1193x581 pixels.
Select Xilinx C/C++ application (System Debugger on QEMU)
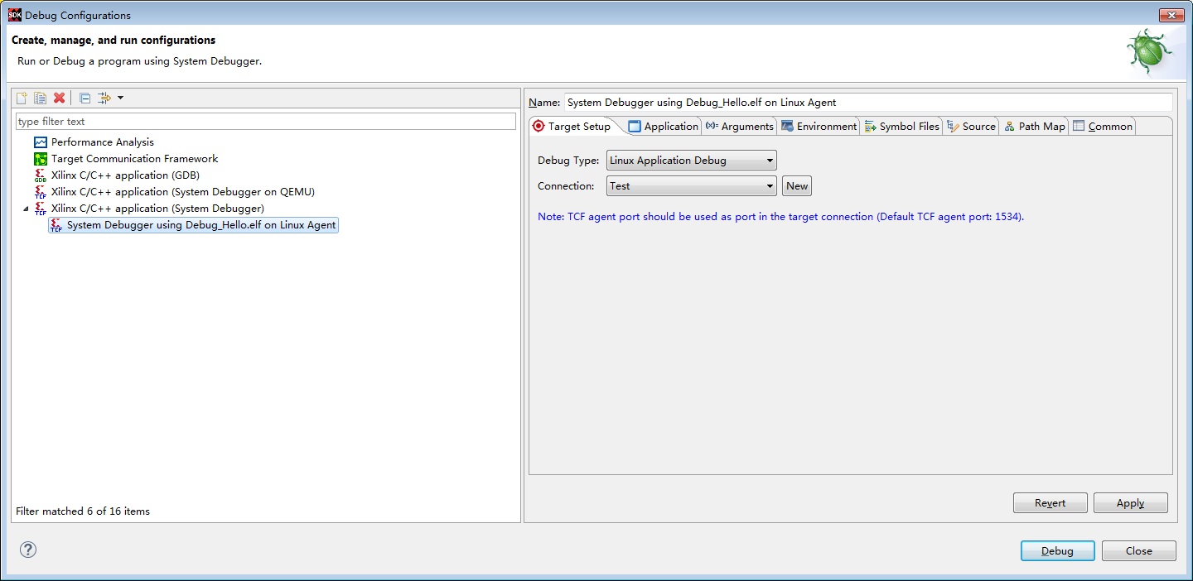[182, 192]
